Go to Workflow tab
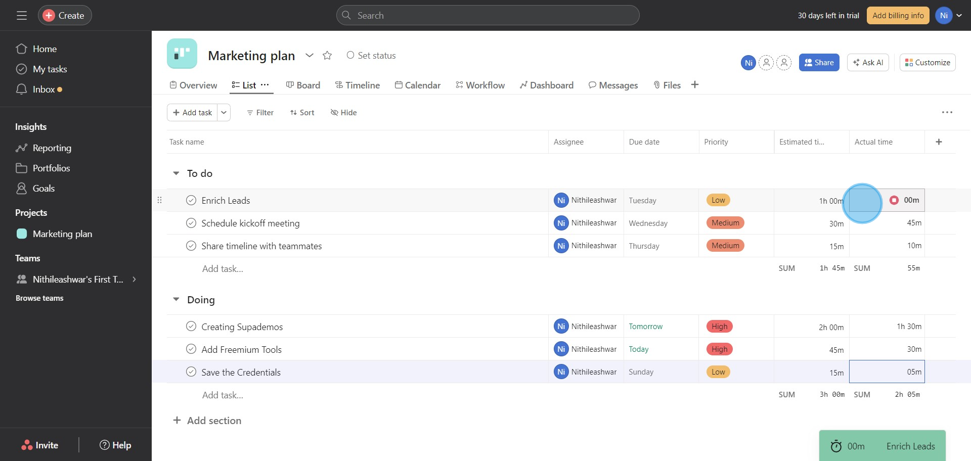This screenshot has width=971, height=461. click(480, 85)
